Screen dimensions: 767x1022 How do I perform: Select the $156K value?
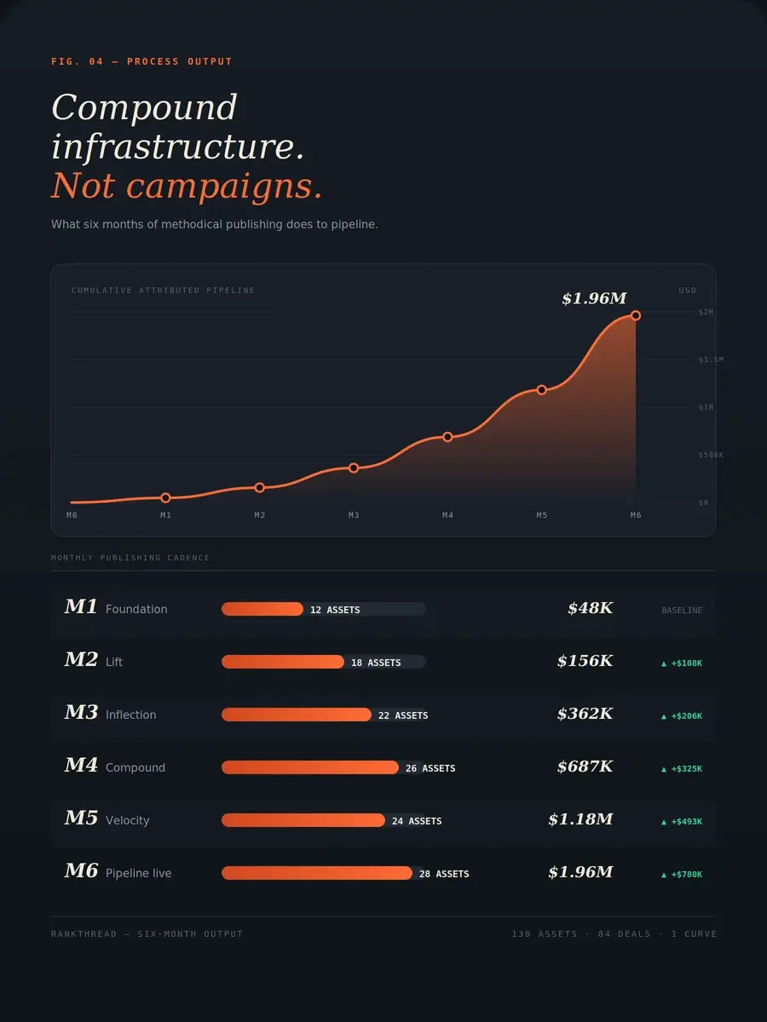[x=585, y=661]
